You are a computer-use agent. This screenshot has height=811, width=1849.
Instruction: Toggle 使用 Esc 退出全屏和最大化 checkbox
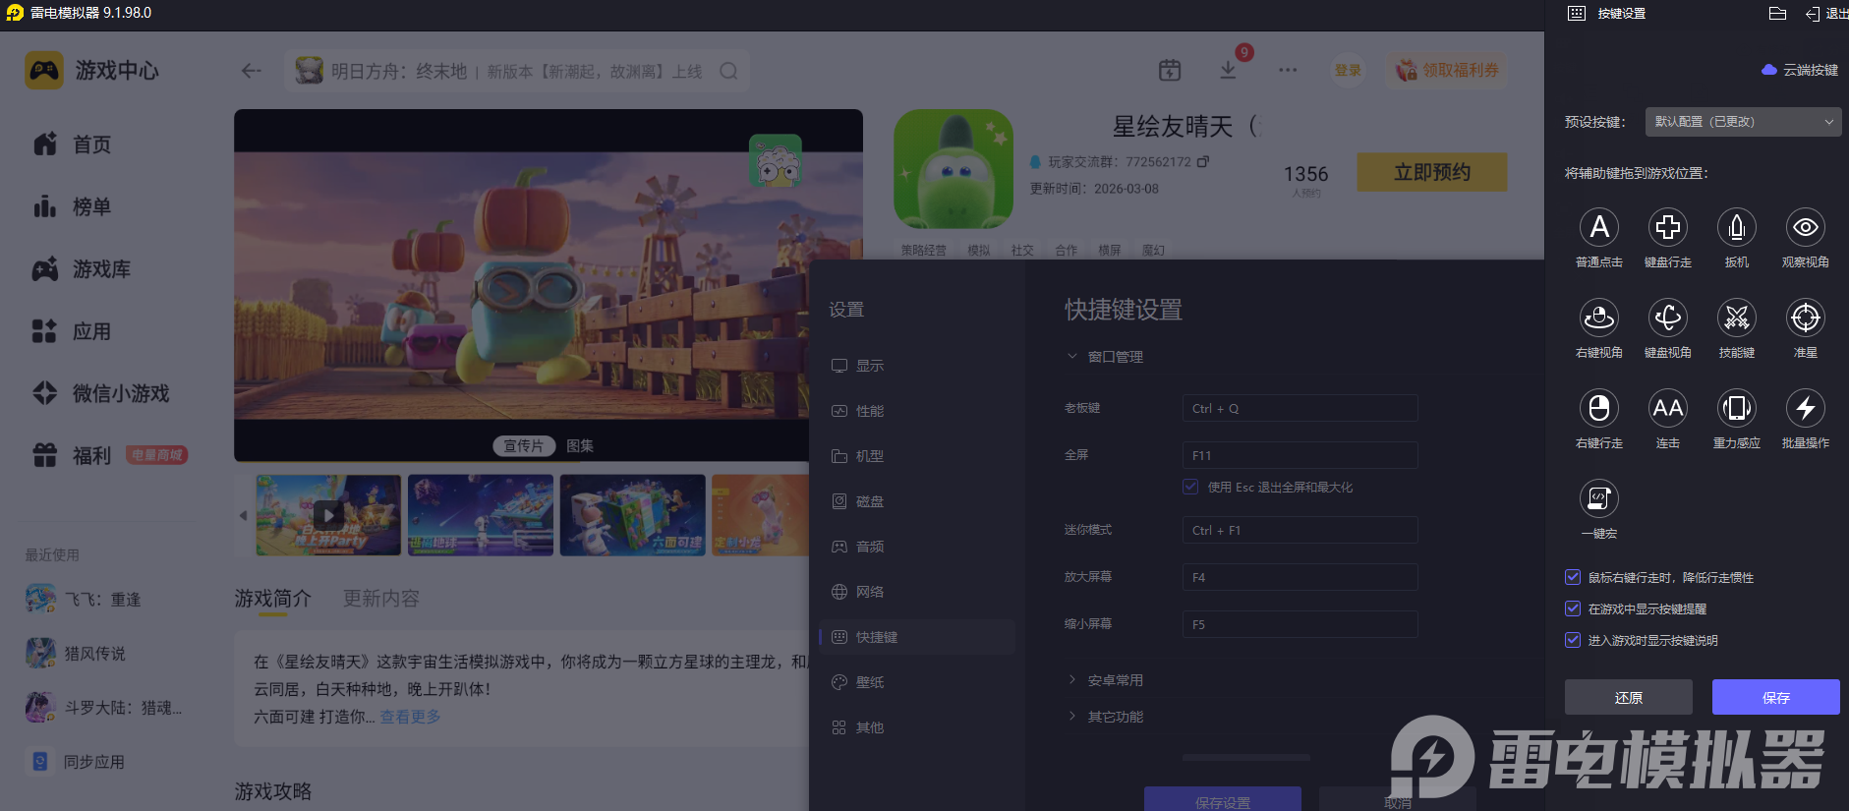point(1190,487)
